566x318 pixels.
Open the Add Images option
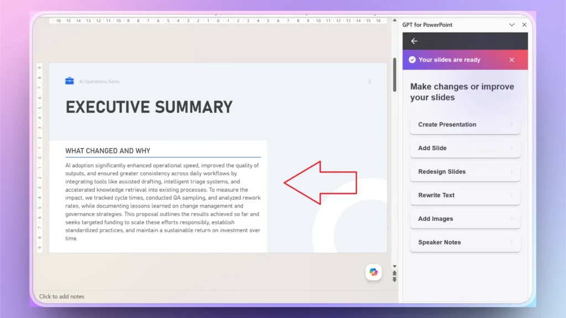(x=465, y=219)
